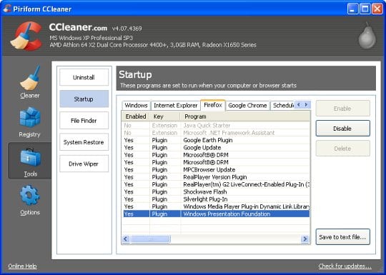
Task: Sort by the Enabled column header
Action: [136, 116]
